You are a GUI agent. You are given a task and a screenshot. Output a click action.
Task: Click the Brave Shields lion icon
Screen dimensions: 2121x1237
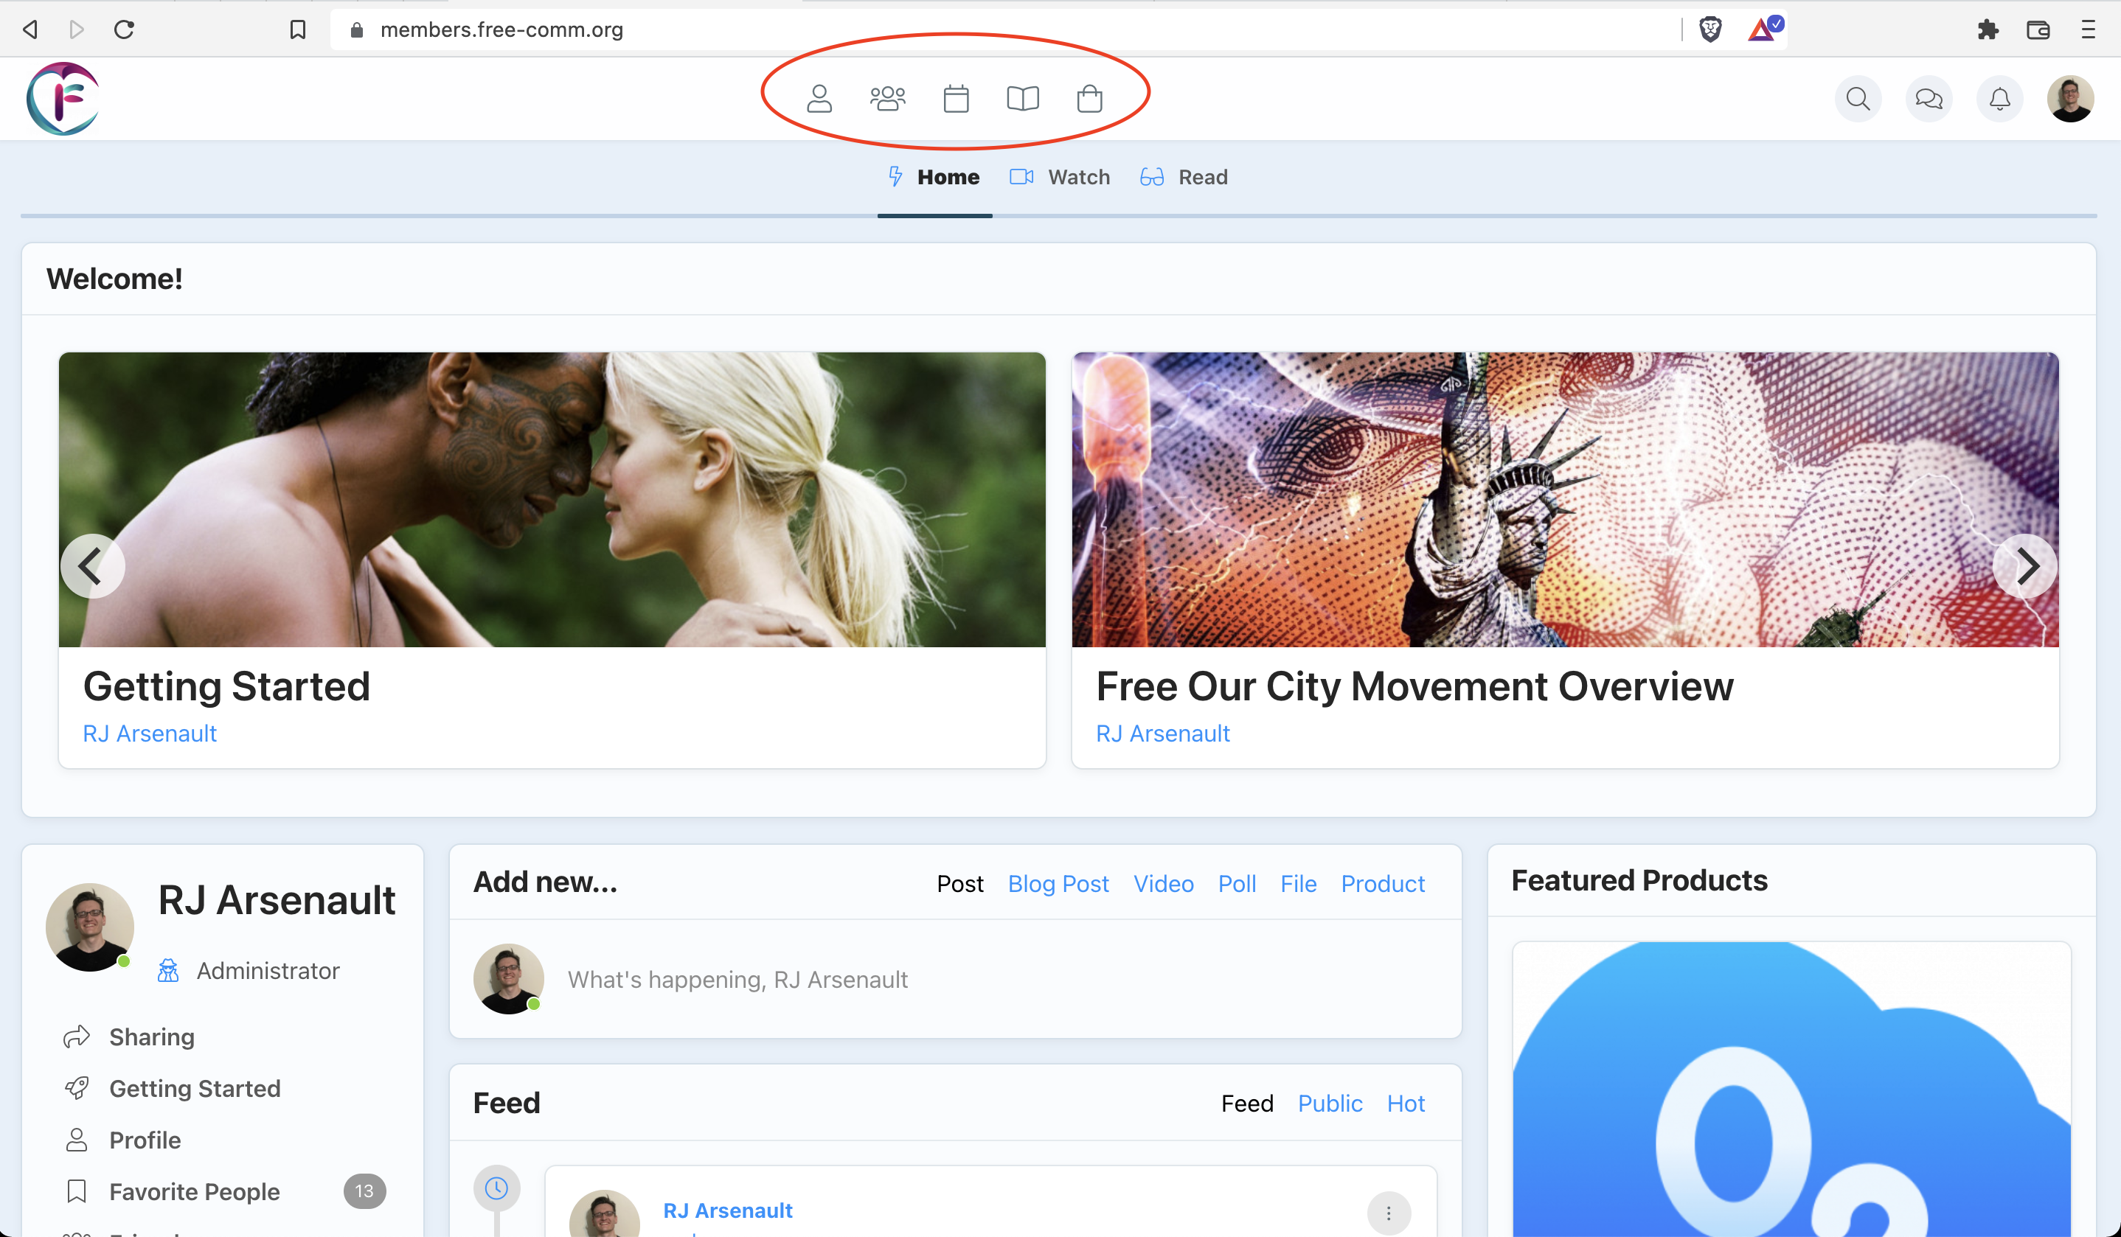point(1709,29)
